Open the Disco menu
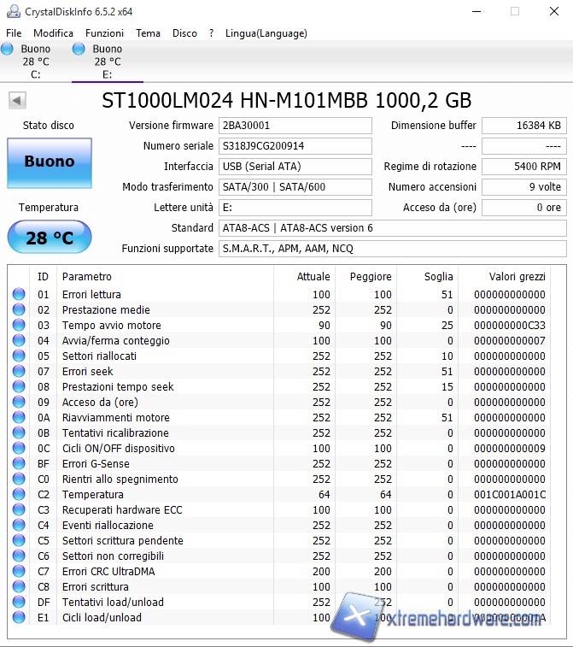 184,33
